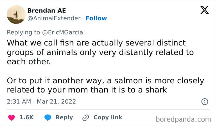The width and height of the screenshot is (216, 126).
Task: Click the Mar 21, 2022 date
Action: pyautogui.click(x=56, y=101)
